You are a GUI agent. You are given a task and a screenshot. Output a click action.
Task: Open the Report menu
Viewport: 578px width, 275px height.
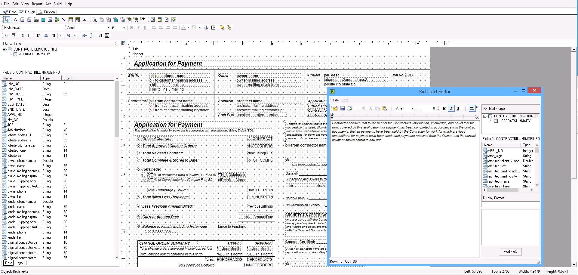pyautogui.click(x=37, y=4)
